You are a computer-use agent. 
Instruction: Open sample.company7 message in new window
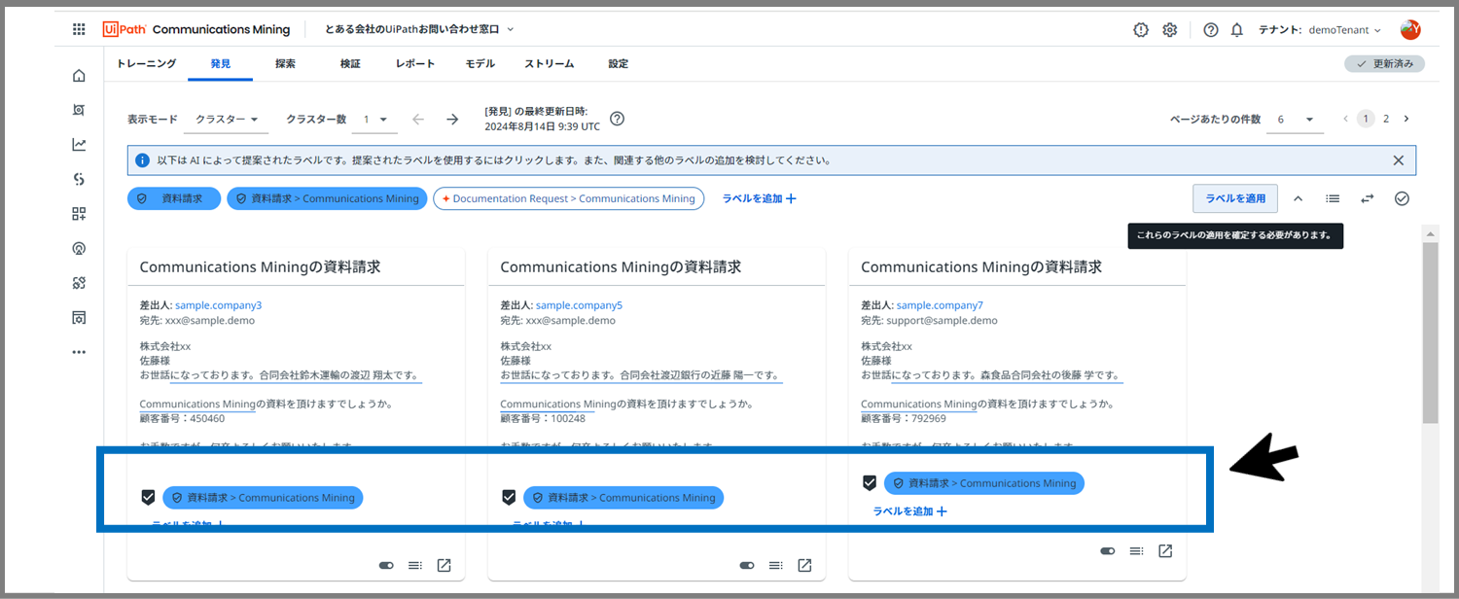[x=1165, y=551]
